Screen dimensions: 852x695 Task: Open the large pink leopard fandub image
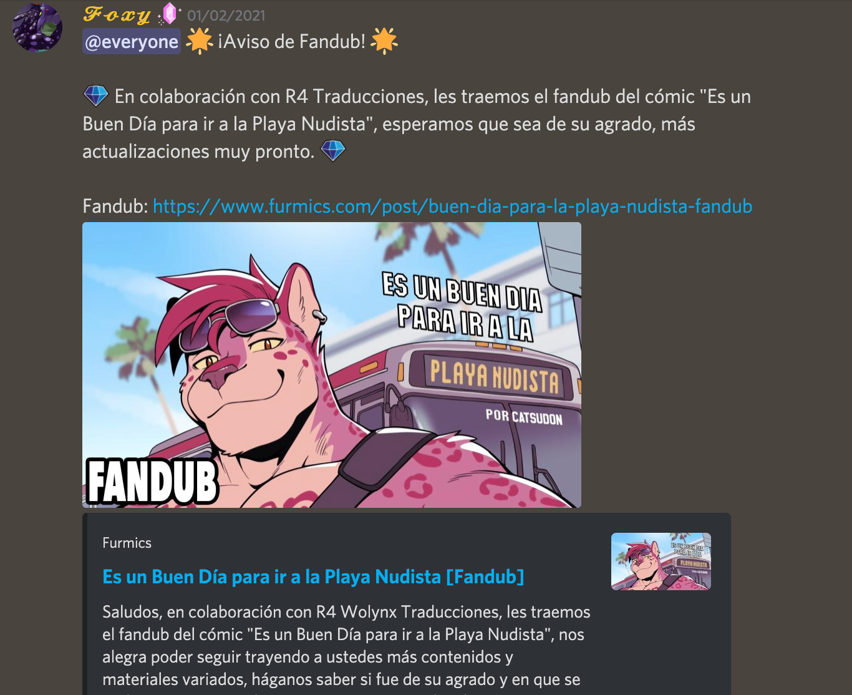(x=332, y=365)
